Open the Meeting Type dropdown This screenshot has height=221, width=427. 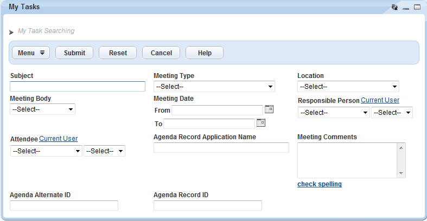coord(214,87)
